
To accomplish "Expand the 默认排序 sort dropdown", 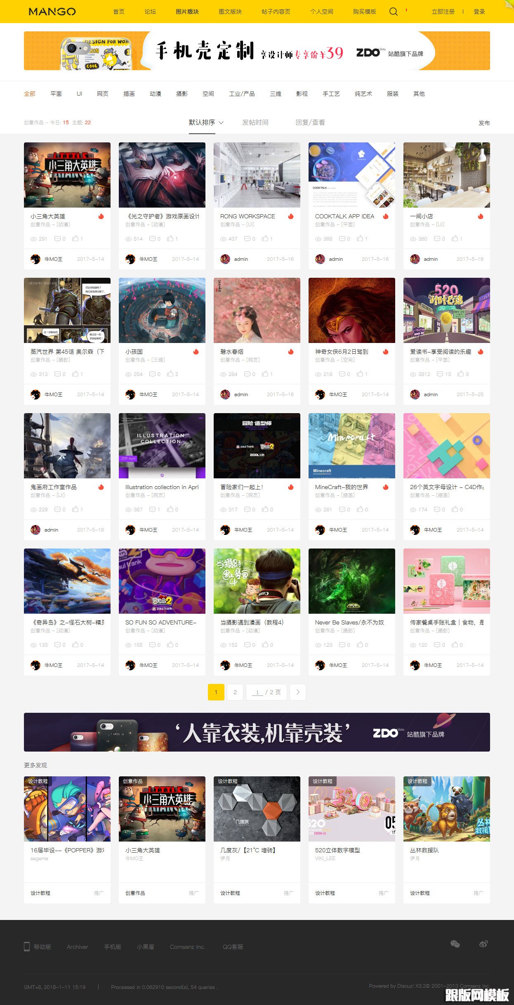I will click(206, 123).
